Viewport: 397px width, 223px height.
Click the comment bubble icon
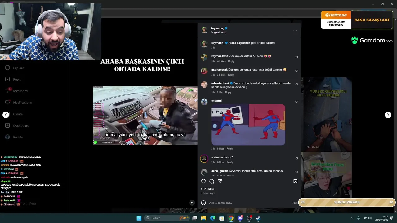(212, 181)
